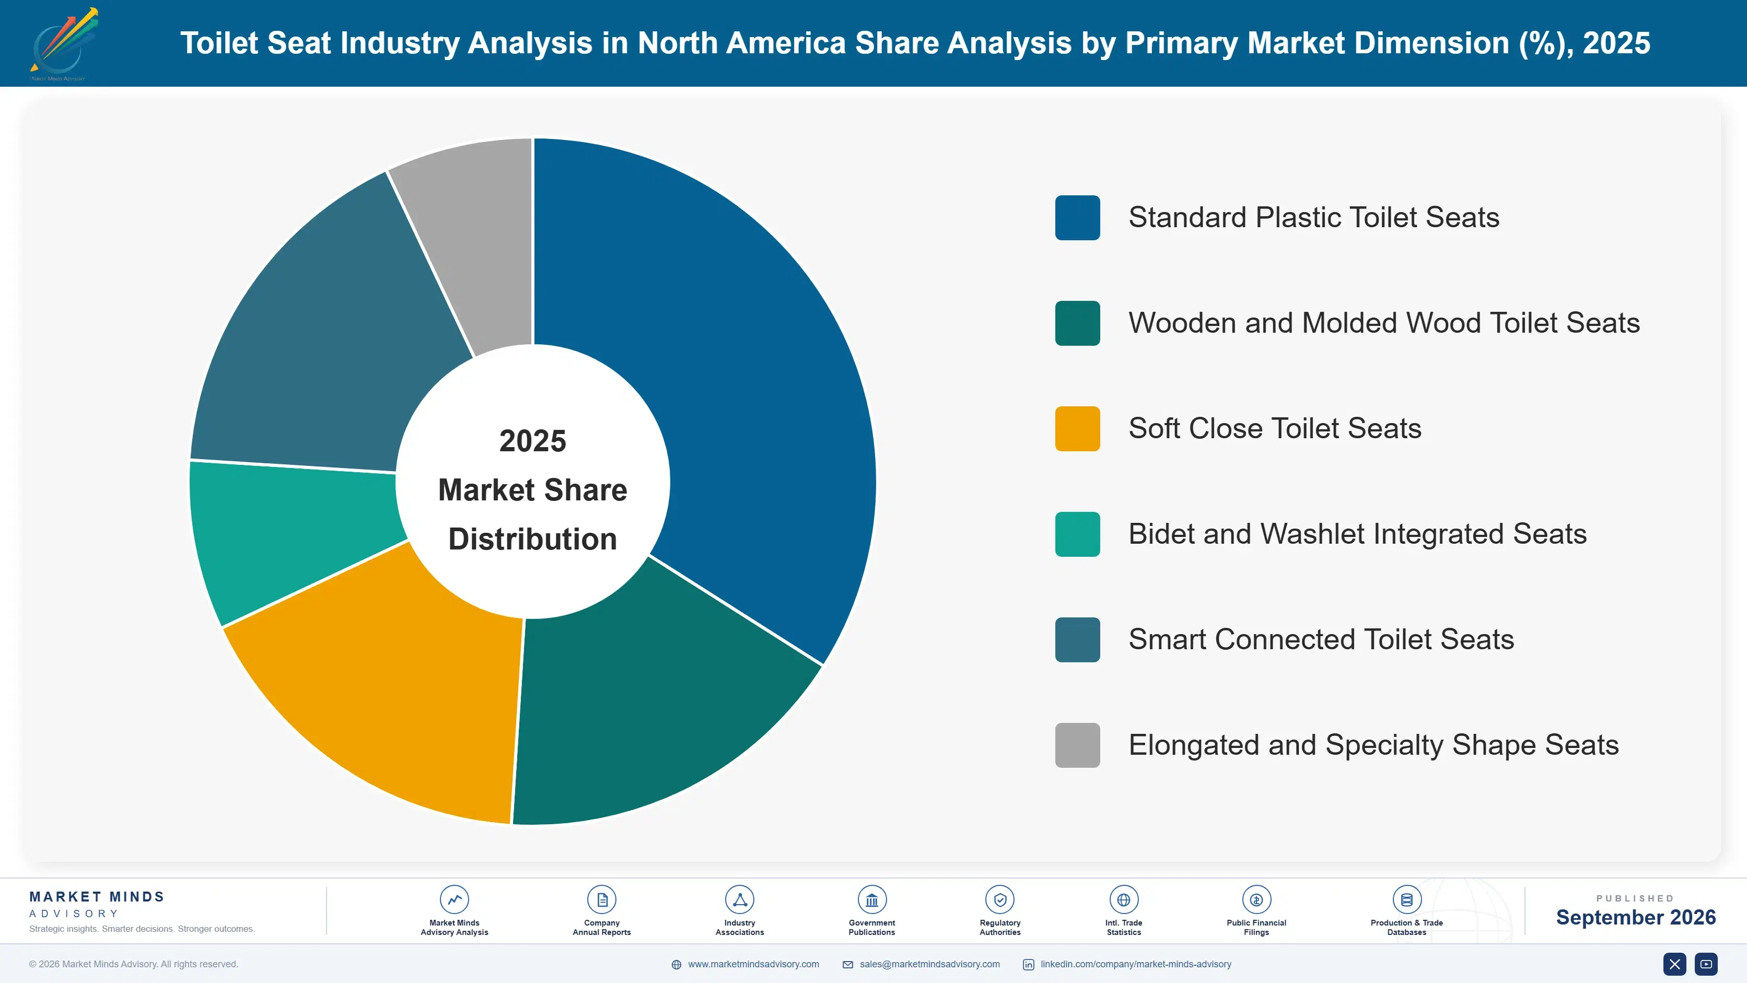Screen dimensions: 1747x983
Task: Click the 'Standard Plastic Toilet Seats' legend label
Action: [1313, 218]
